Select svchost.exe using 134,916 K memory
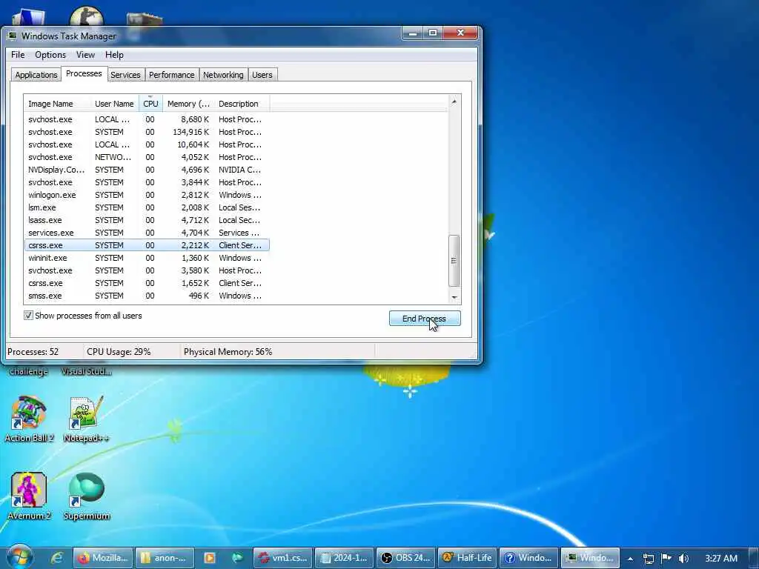 [146, 132]
